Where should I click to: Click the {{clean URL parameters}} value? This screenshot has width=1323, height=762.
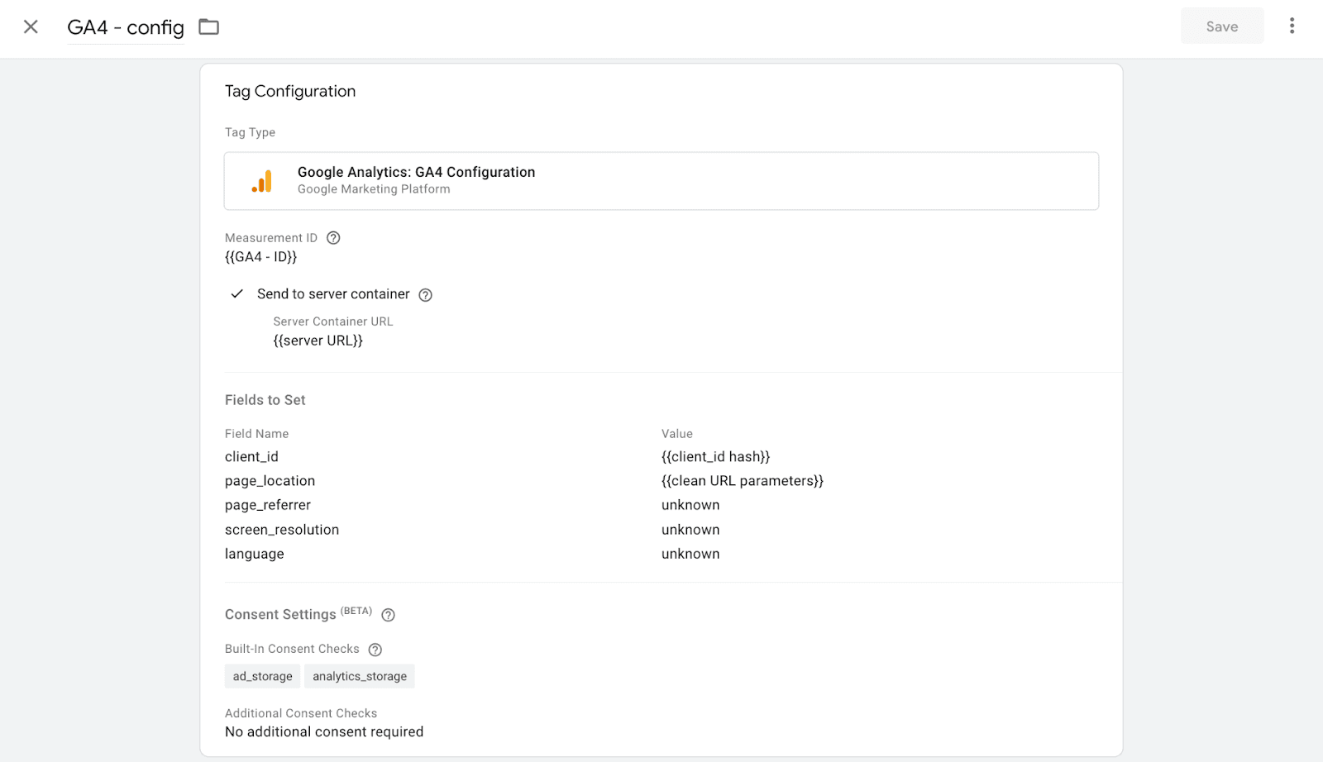click(743, 481)
